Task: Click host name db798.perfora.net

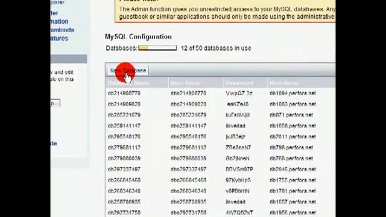Action: [291, 147]
